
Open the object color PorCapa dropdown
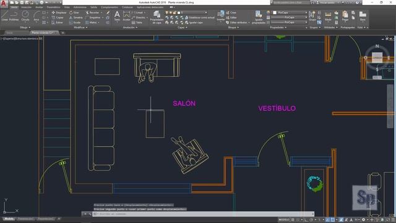point(289,12)
